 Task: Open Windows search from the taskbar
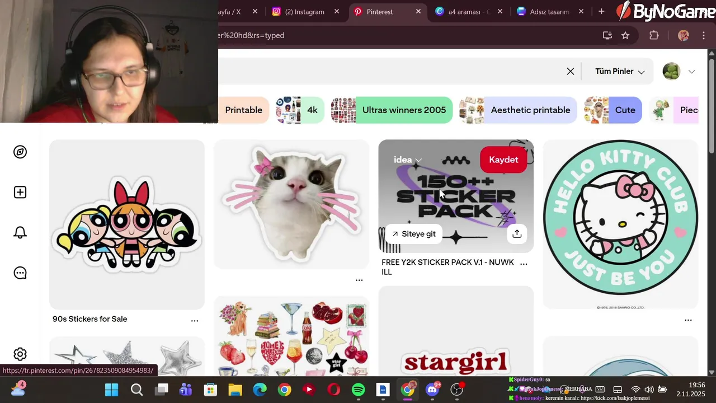tap(136, 389)
